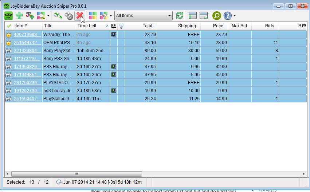Sort by the Max Bid column
This screenshot has height=192, width=310.
(240, 26)
